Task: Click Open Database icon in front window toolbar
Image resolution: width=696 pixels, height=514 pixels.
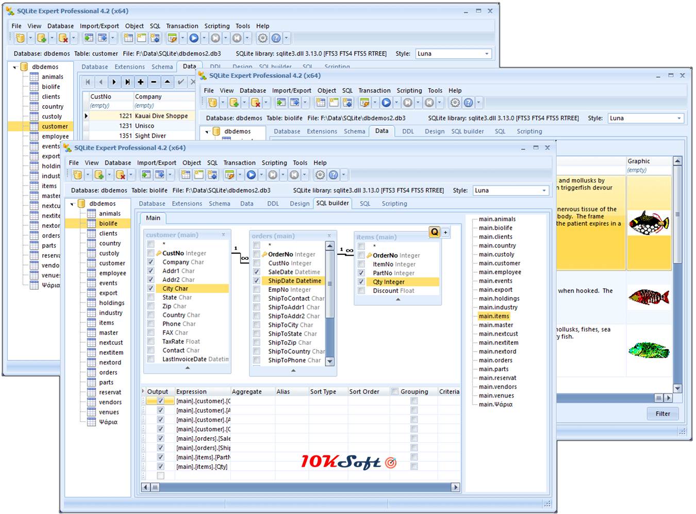Action: click(77, 175)
